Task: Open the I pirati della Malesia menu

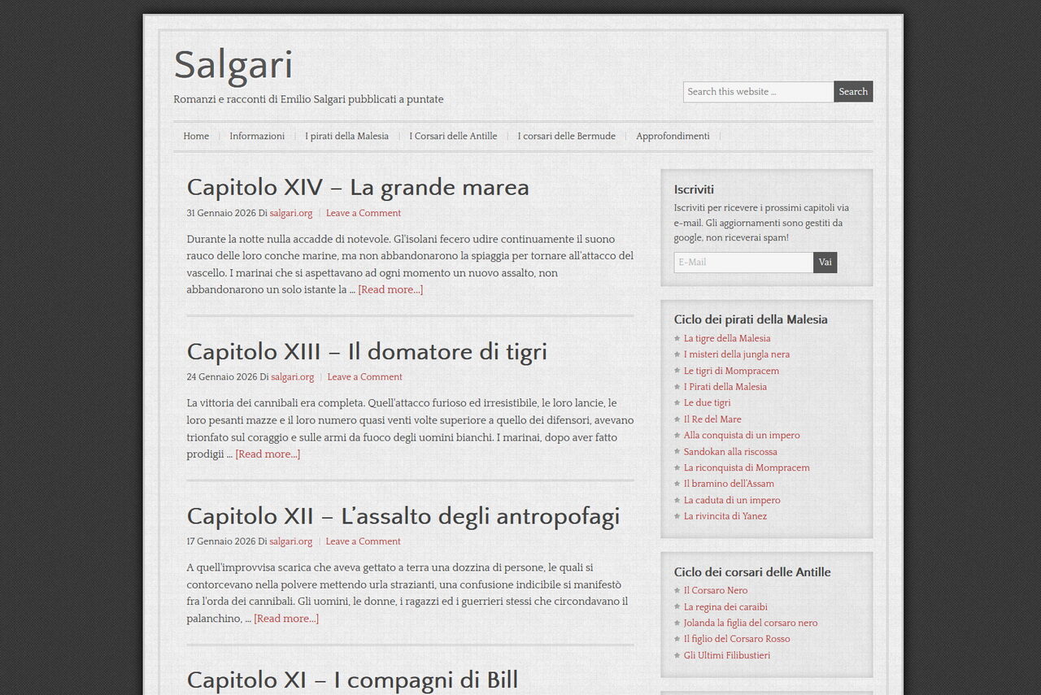Action: 346,136
